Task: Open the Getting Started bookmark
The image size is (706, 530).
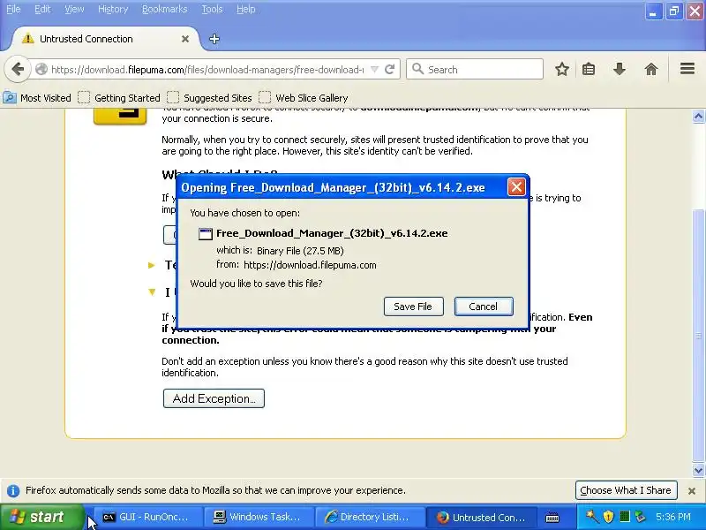Action: click(x=119, y=98)
